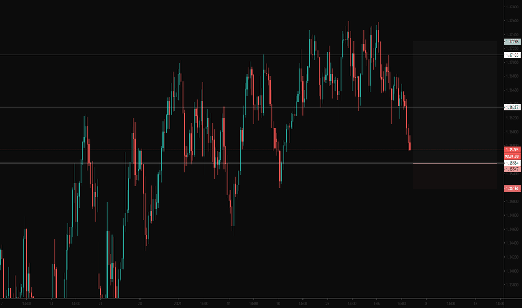Click the red 1.35186 price label
Image resolution: width=522 pixels, height=308 pixels.
512,189
